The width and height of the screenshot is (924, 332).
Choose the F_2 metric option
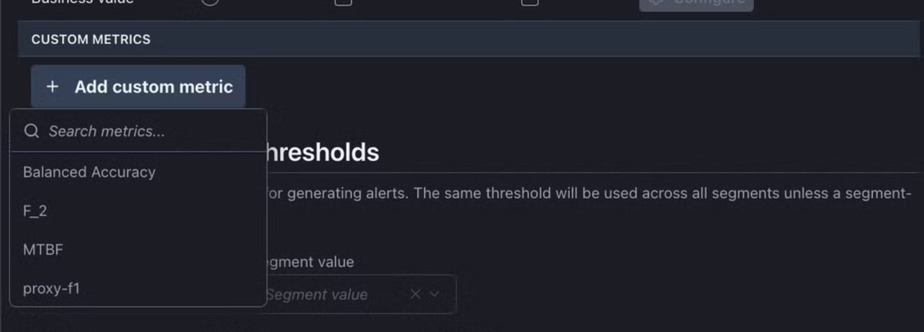point(35,211)
